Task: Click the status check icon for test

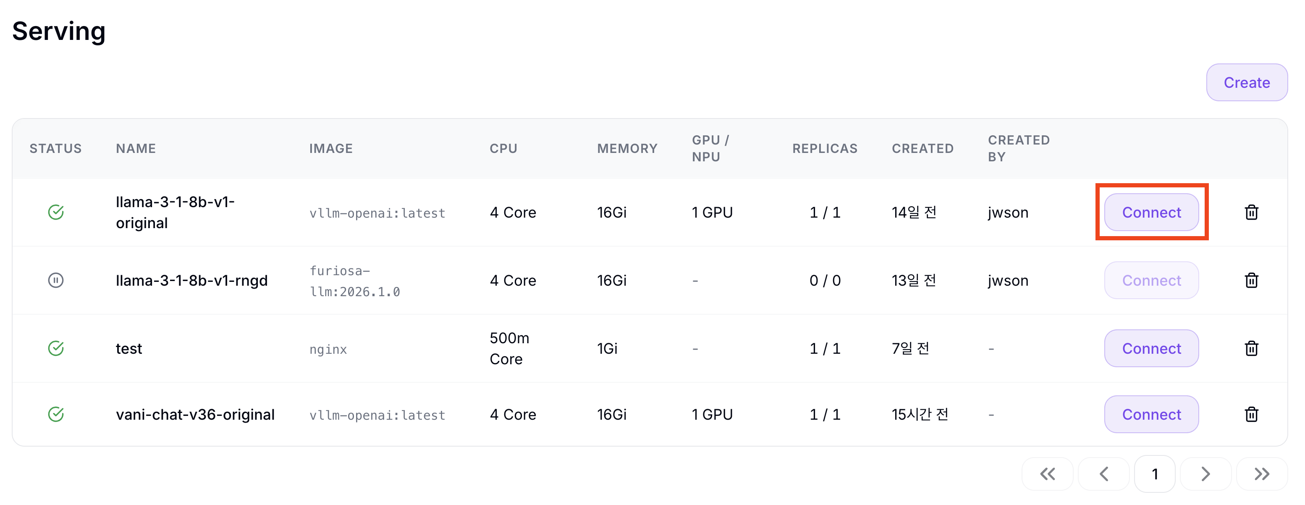Action: pyautogui.click(x=56, y=348)
